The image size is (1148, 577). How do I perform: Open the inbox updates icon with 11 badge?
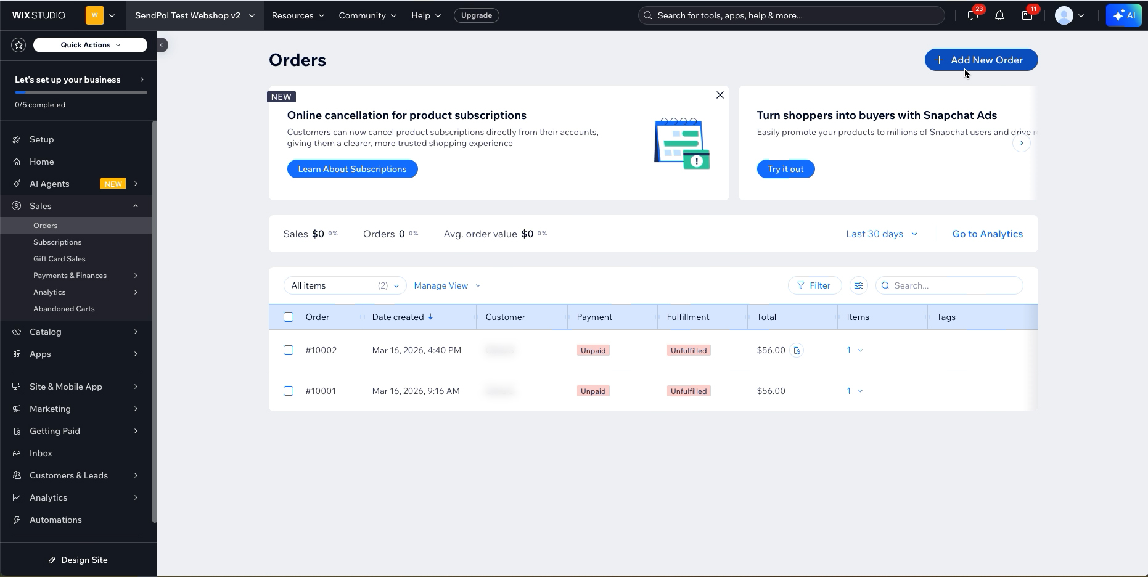click(x=1027, y=15)
